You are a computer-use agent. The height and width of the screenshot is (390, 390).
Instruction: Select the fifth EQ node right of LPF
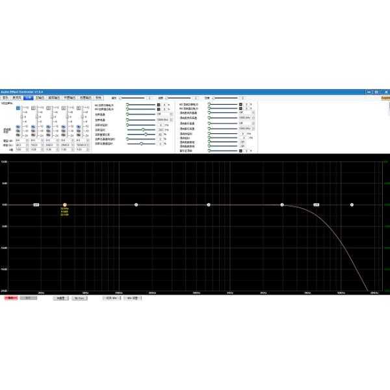click(352, 205)
